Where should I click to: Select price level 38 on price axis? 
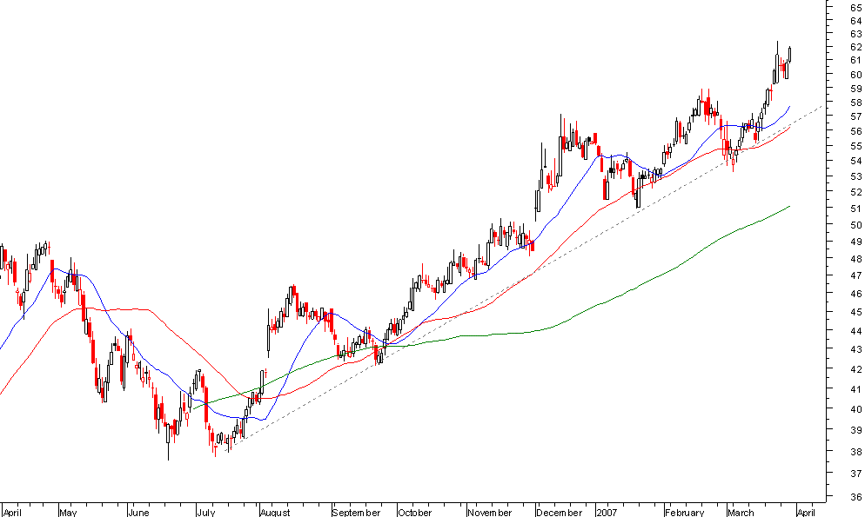(x=856, y=452)
